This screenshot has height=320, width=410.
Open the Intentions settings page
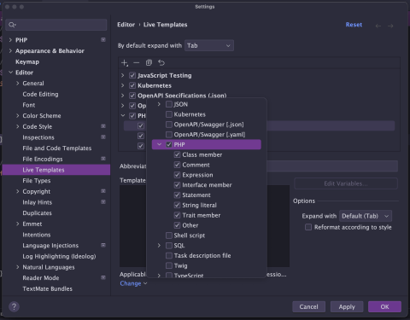click(x=37, y=235)
